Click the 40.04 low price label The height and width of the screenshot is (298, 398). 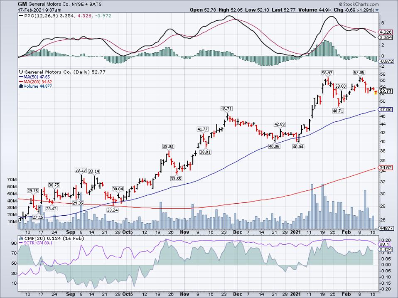pyautogui.click(x=298, y=147)
